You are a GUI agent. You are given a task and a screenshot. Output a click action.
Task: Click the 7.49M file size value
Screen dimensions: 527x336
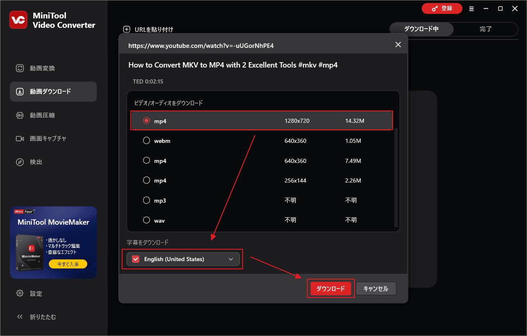pyautogui.click(x=353, y=161)
